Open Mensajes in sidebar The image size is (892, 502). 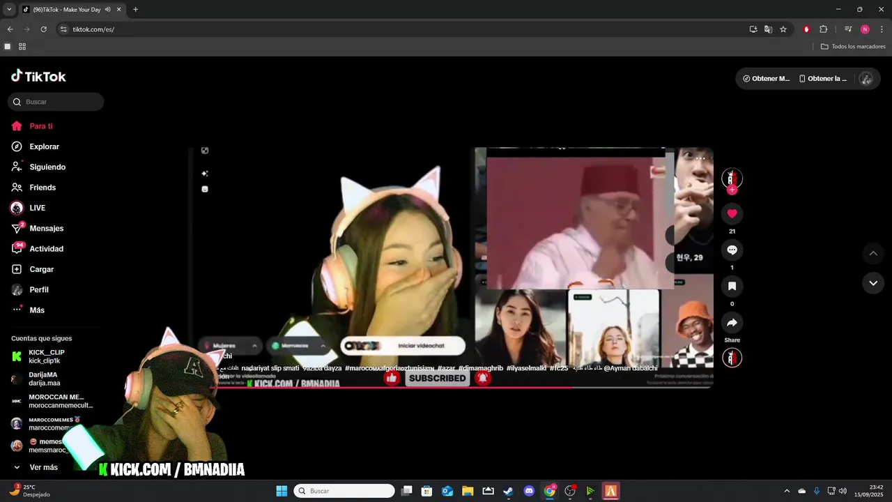[46, 228]
